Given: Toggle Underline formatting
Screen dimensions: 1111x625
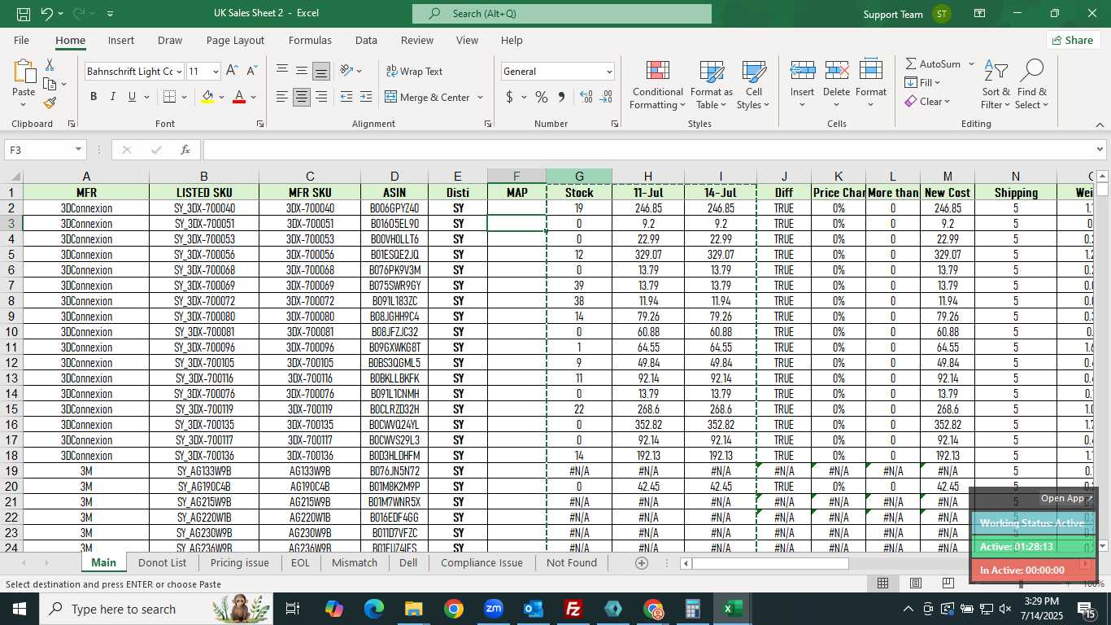Looking at the screenshot, I should [133, 97].
